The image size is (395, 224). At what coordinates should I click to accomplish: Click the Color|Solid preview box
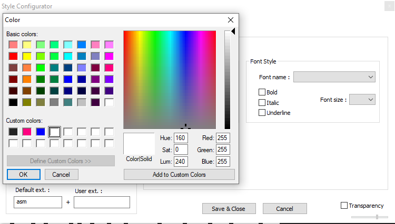[x=139, y=144]
